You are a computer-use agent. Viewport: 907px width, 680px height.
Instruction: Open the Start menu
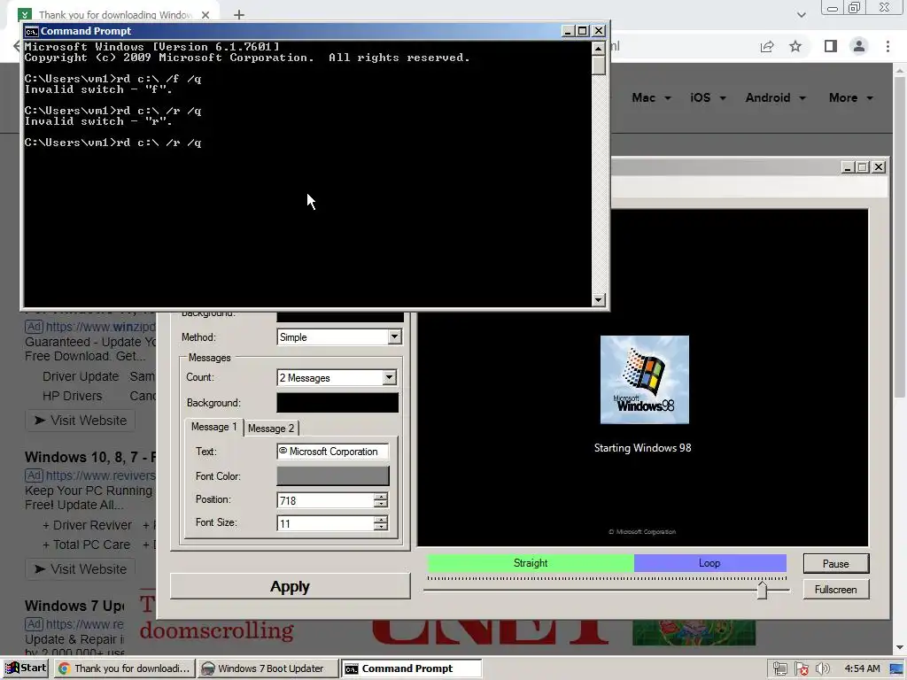26,668
